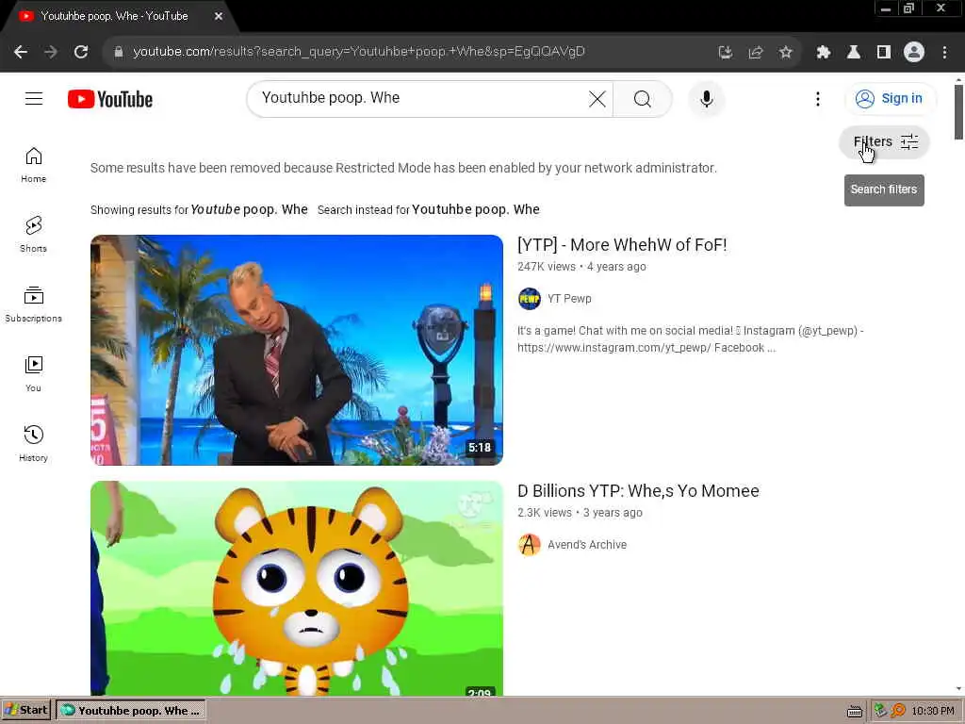Open the YouTube hamburger guide menu

pyautogui.click(x=34, y=98)
